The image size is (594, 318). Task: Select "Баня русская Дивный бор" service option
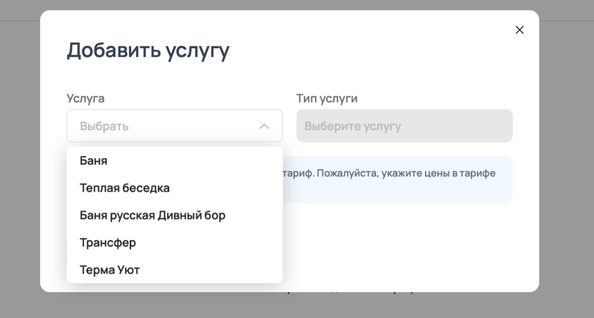click(152, 215)
